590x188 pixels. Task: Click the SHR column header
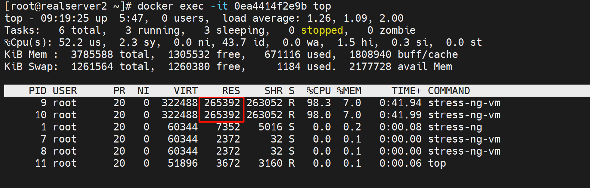[x=273, y=91]
